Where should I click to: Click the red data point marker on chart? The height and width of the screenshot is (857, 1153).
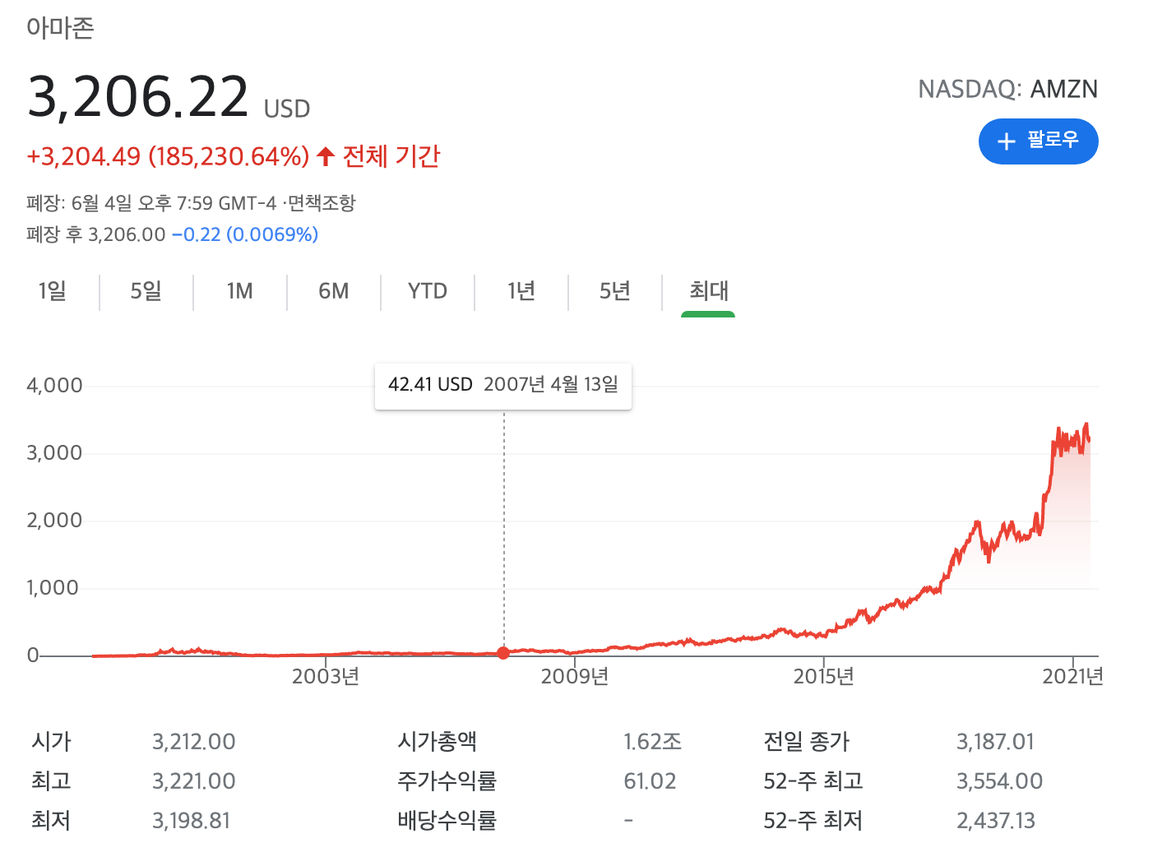coord(503,652)
